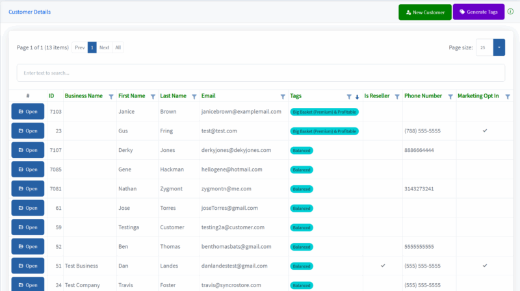Click the Tags column sort arrow

(x=357, y=97)
